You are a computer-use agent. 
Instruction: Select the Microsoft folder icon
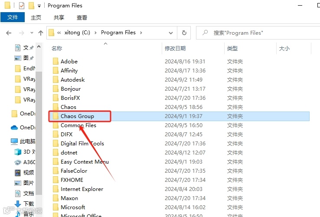[56, 207]
